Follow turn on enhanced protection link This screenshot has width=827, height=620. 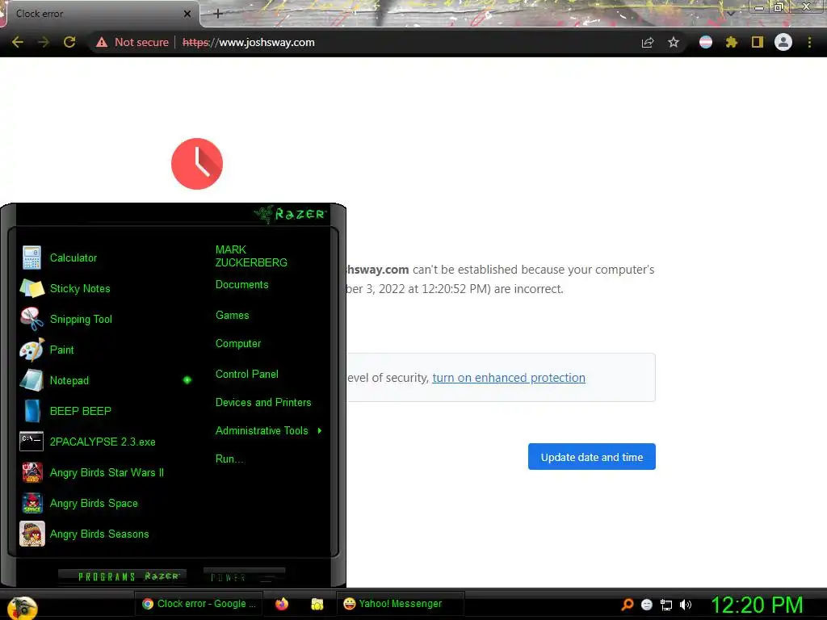click(x=509, y=378)
